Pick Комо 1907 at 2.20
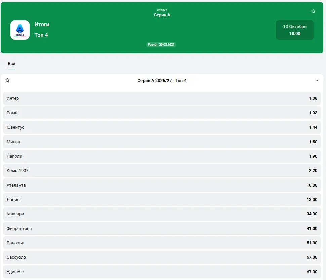 click(162, 171)
